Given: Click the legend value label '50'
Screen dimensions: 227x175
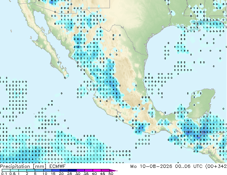Looking at the screenshot, I should tap(111, 174).
